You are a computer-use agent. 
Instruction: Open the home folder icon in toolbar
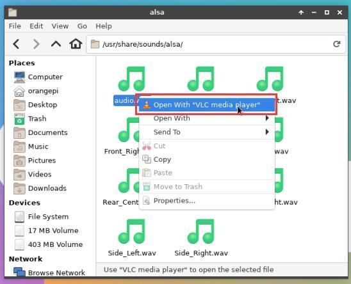click(76, 44)
